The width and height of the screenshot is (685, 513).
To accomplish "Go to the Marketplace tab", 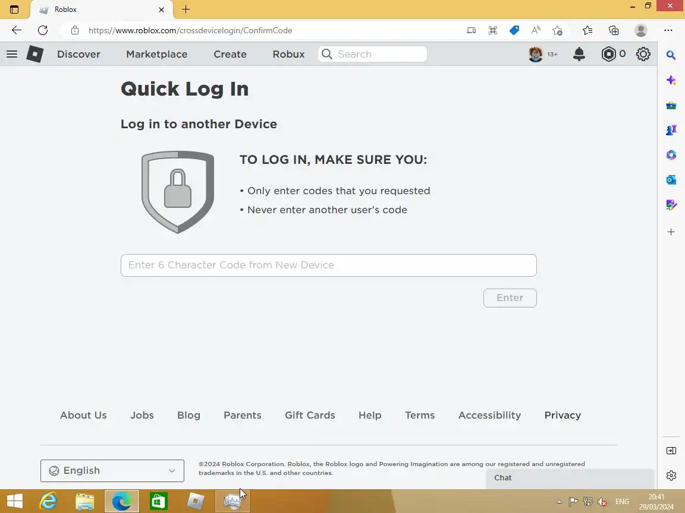I will click(x=157, y=54).
